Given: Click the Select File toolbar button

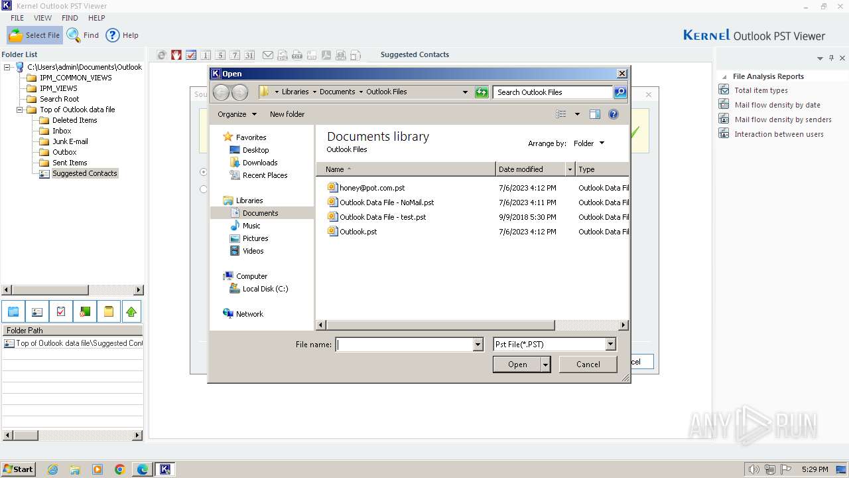Looking at the screenshot, I should pyautogui.click(x=34, y=35).
